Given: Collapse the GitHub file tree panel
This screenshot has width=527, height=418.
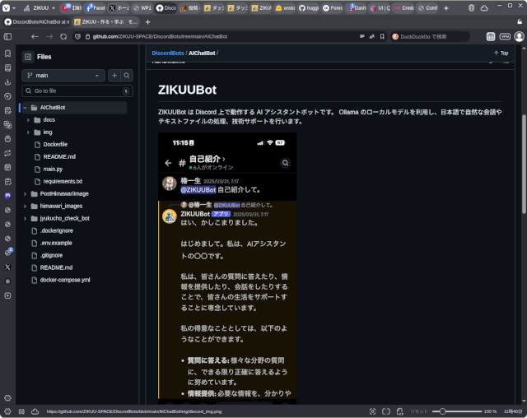Looking at the screenshot, I should (28, 57).
